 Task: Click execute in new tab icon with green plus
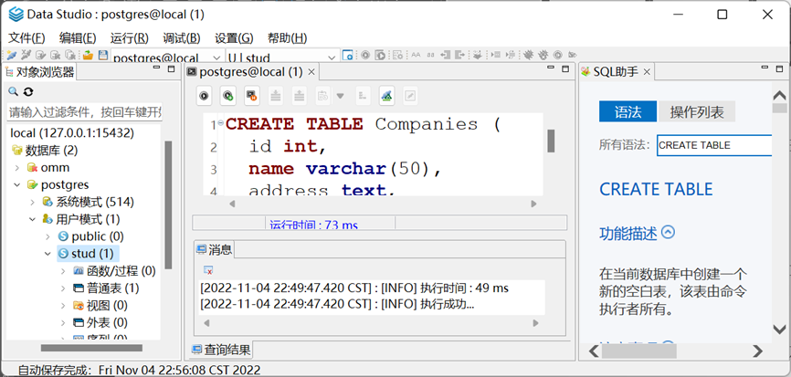click(228, 95)
